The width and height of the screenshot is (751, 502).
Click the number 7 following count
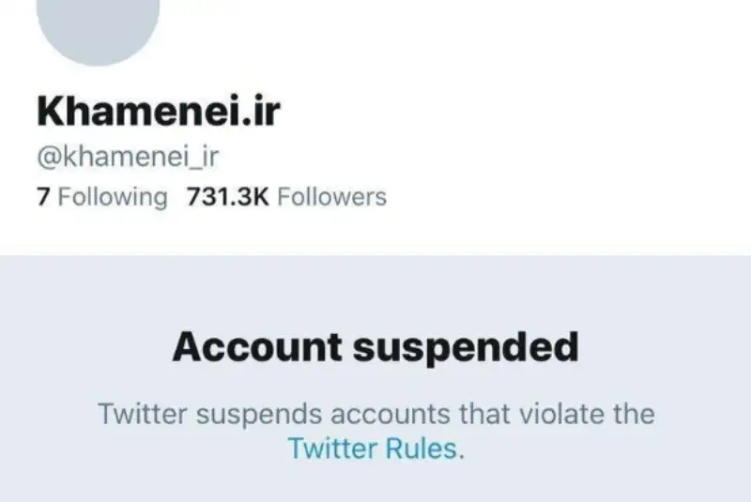tap(42, 197)
